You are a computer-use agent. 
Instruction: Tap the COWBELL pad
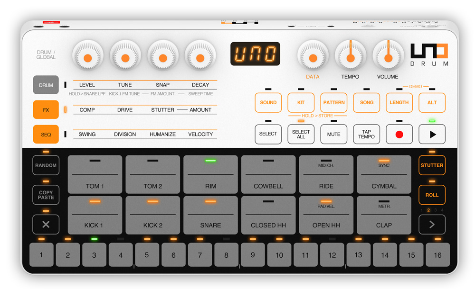268,174
